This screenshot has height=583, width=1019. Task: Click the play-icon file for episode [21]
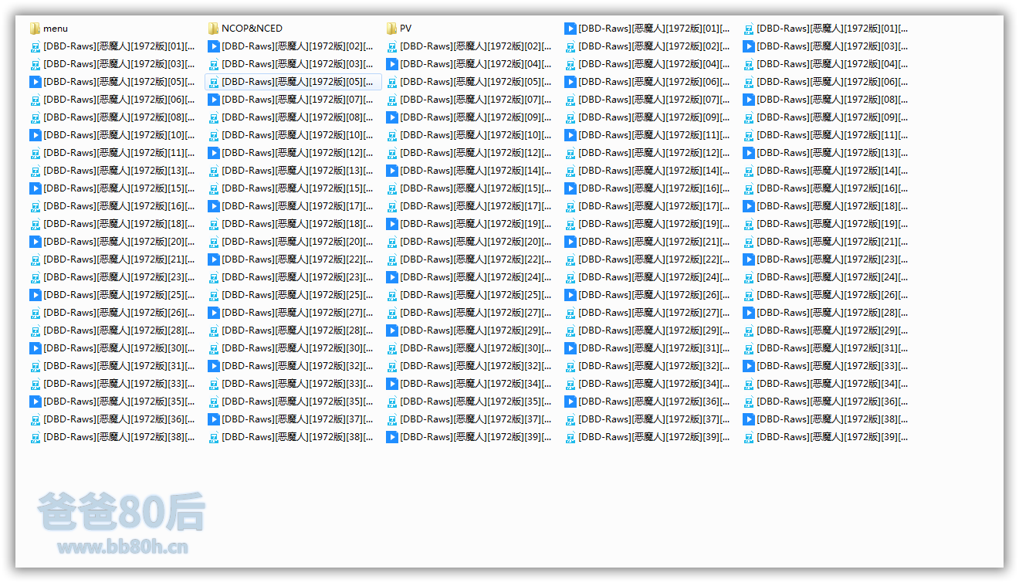tap(648, 242)
